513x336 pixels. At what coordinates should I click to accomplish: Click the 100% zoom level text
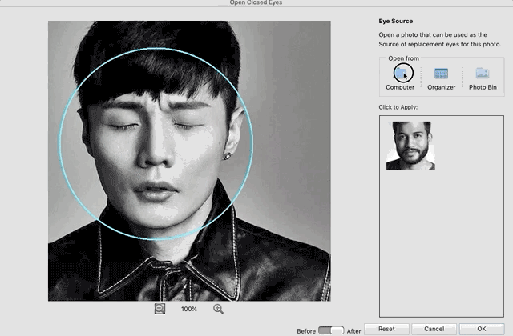click(189, 309)
